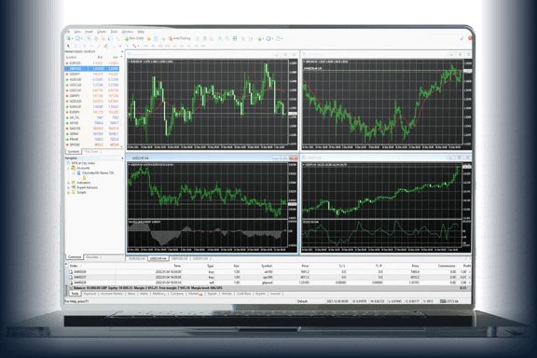Image resolution: width=537 pixels, height=358 pixels.
Task: Click the Scripts folder icon
Action: [x=74, y=193]
